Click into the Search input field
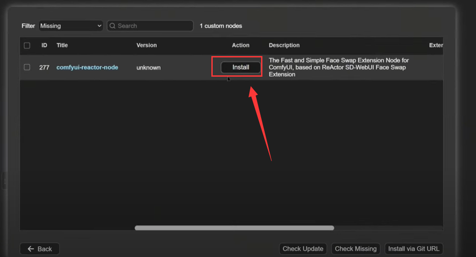The width and height of the screenshot is (476, 257). point(150,26)
